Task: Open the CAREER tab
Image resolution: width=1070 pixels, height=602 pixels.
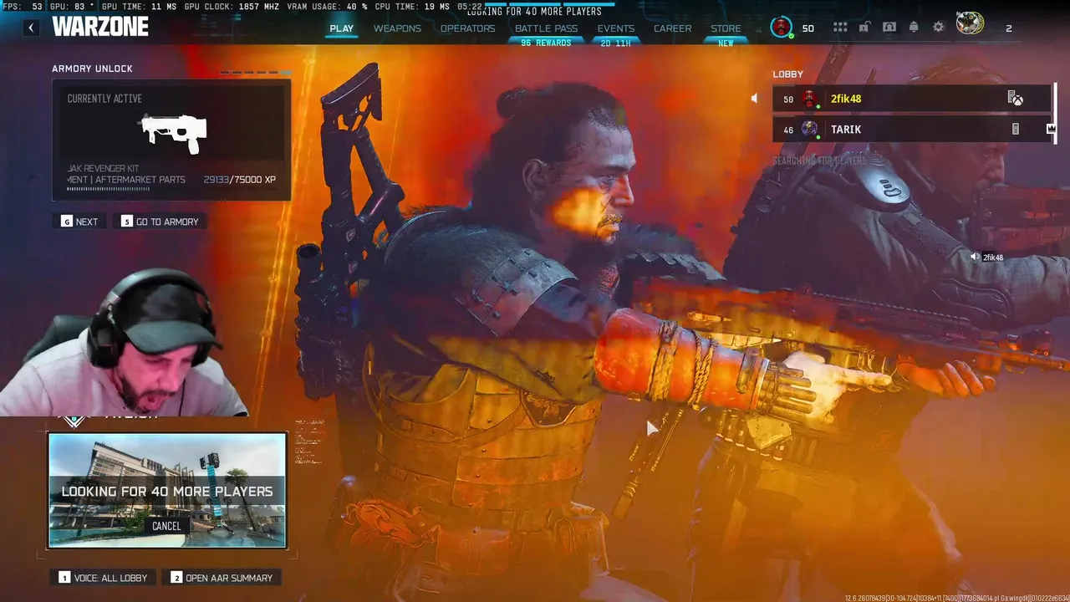Action: pyautogui.click(x=673, y=28)
